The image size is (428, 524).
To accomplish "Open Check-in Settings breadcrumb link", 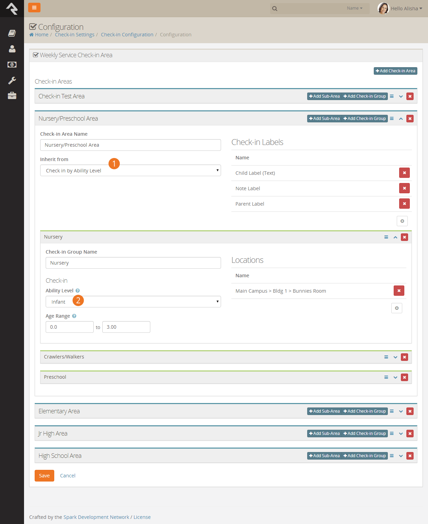I will click(x=74, y=35).
